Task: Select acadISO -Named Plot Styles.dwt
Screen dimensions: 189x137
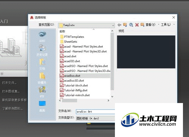Action: (x=84, y=66)
